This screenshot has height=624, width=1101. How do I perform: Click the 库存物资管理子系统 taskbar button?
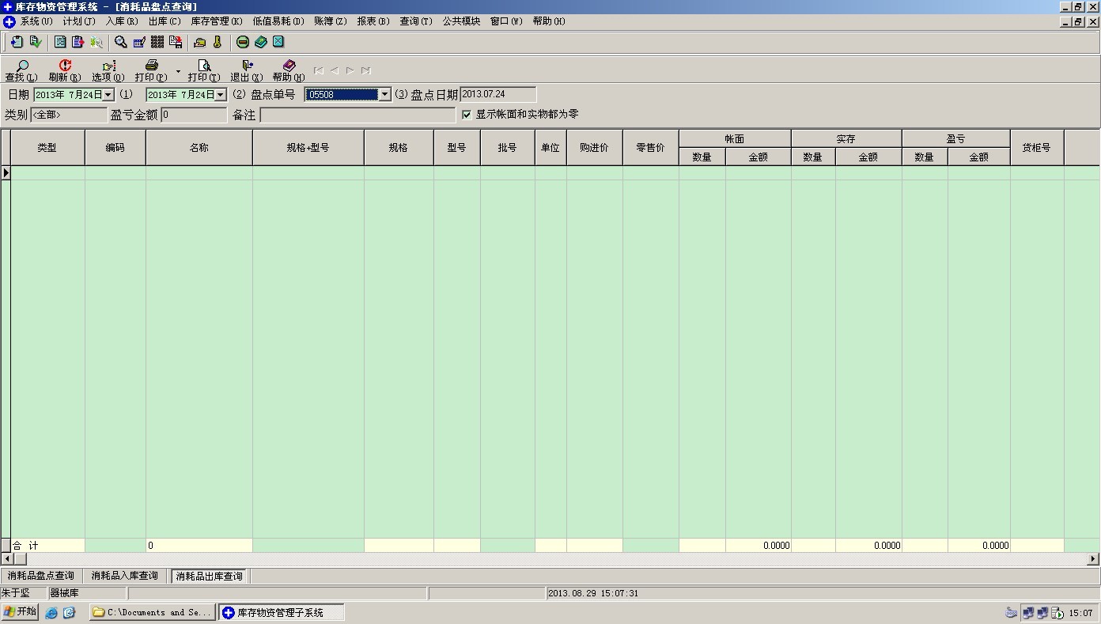(282, 613)
